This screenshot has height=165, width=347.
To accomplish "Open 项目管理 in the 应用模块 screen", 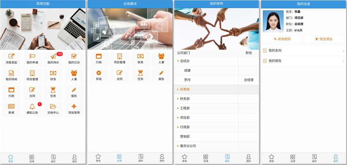I will point(119,59).
